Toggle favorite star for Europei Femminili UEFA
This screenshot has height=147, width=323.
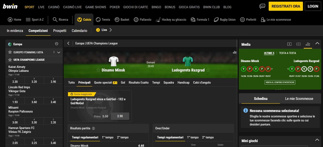pyautogui.click(x=10, y=52)
